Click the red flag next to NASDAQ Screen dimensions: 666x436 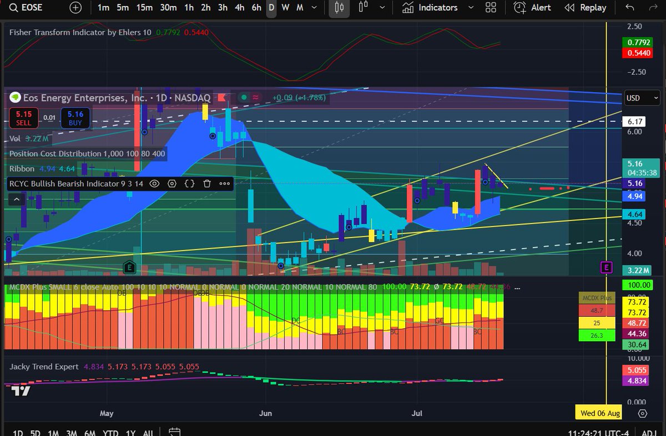click(x=222, y=98)
